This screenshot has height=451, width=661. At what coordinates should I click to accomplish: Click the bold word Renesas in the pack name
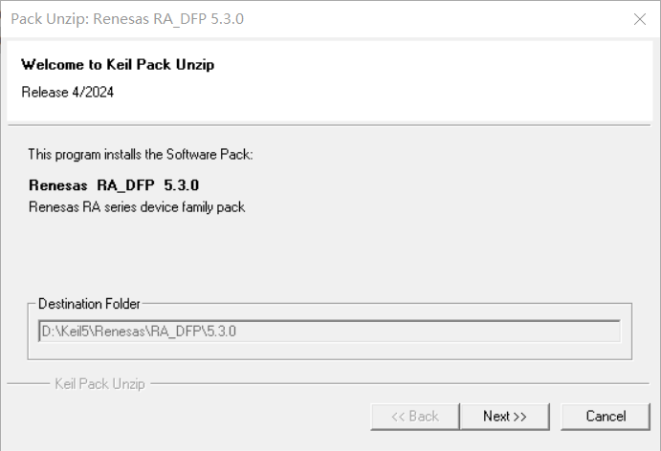point(58,184)
